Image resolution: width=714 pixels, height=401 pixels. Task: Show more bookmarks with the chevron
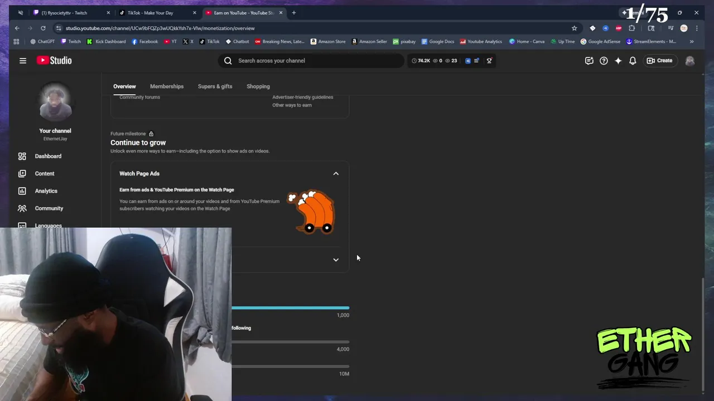pyautogui.click(x=692, y=41)
